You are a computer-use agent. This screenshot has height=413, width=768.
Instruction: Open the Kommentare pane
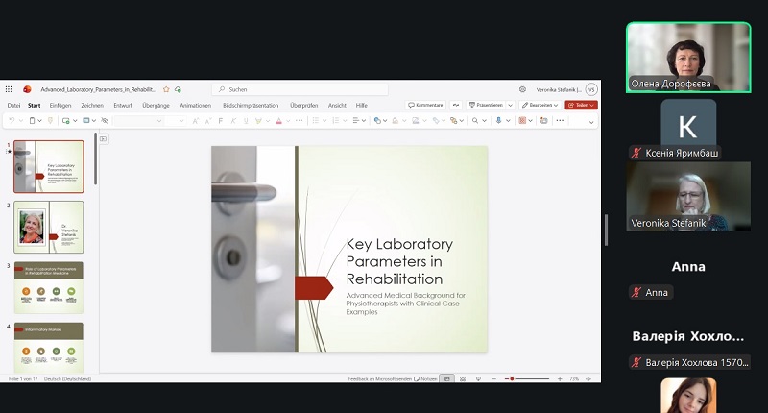click(425, 105)
